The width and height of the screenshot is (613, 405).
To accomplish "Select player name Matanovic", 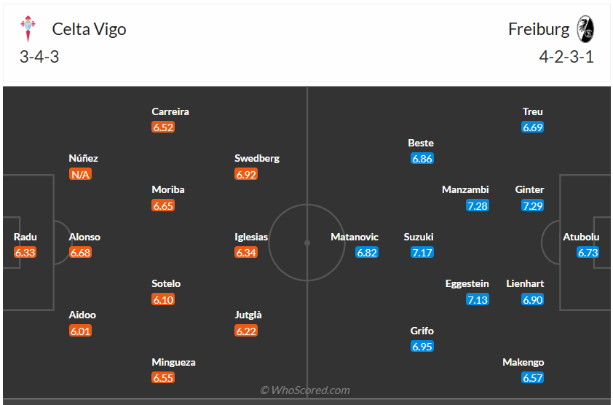I will pos(355,237).
